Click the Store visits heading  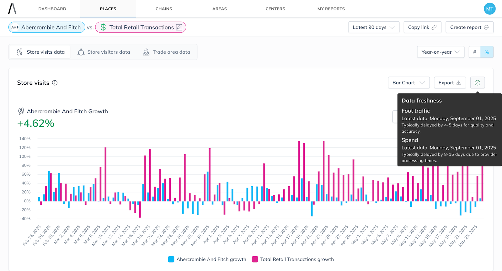[33, 83]
